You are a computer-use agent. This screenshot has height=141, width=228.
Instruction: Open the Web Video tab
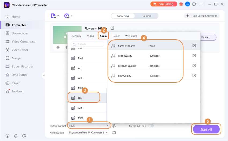coord(131,36)
